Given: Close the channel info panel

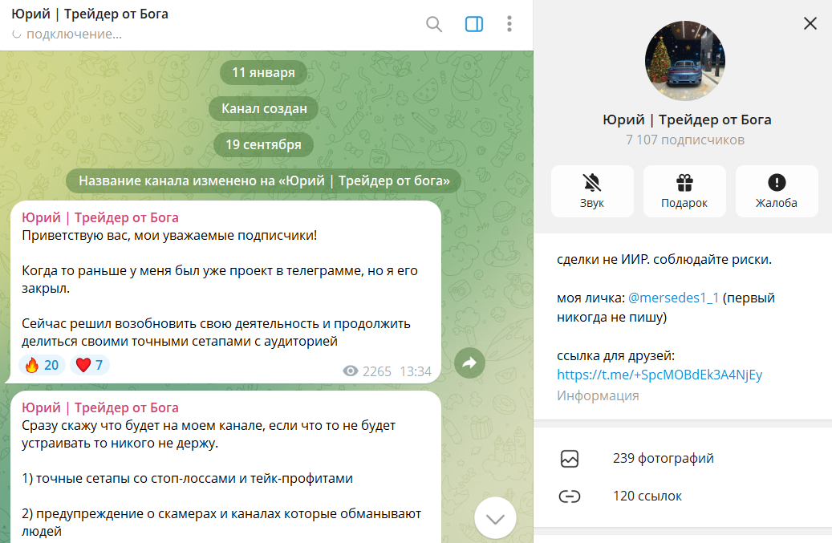Looking at the screenshot, I should point(810,23).
